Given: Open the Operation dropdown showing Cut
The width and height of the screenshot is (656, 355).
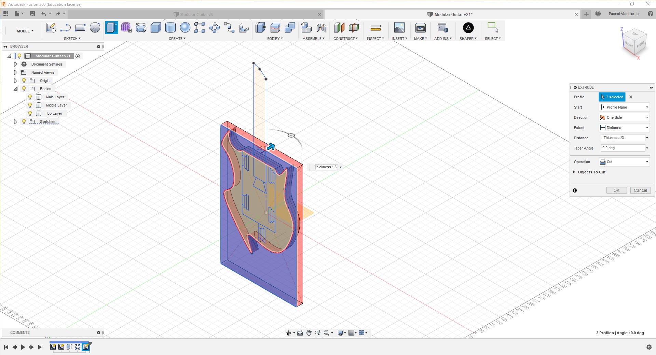Looking at the screenshot, I should [624, 162].
